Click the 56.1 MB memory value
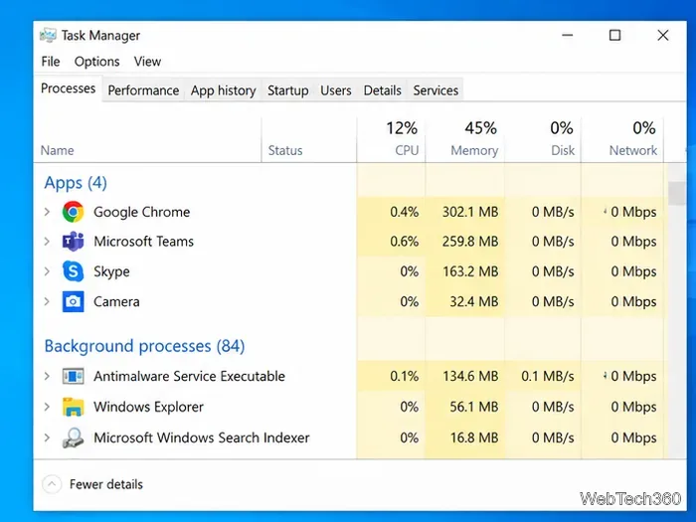Image resolution: width=696 pixels, height=522 pixels. [473, 407]
